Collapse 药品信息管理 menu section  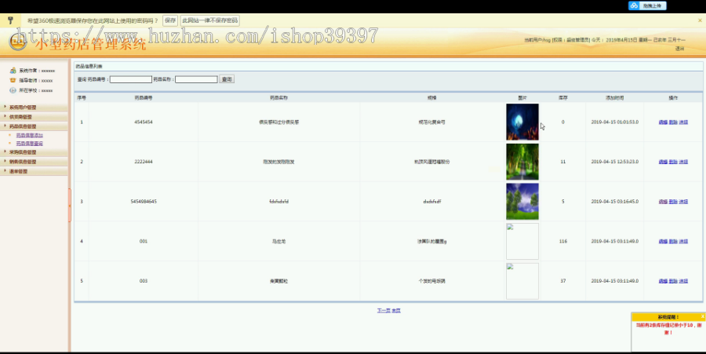[34, 126]
